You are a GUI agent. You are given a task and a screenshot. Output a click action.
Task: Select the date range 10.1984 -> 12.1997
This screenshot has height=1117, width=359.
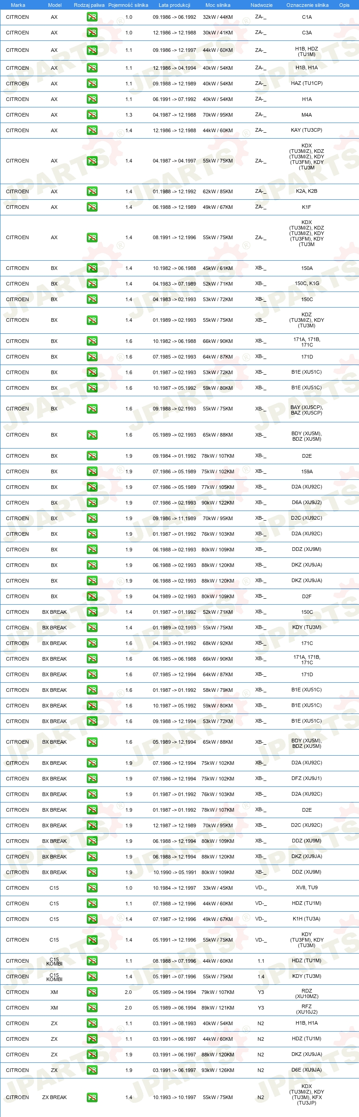(174, 888)
